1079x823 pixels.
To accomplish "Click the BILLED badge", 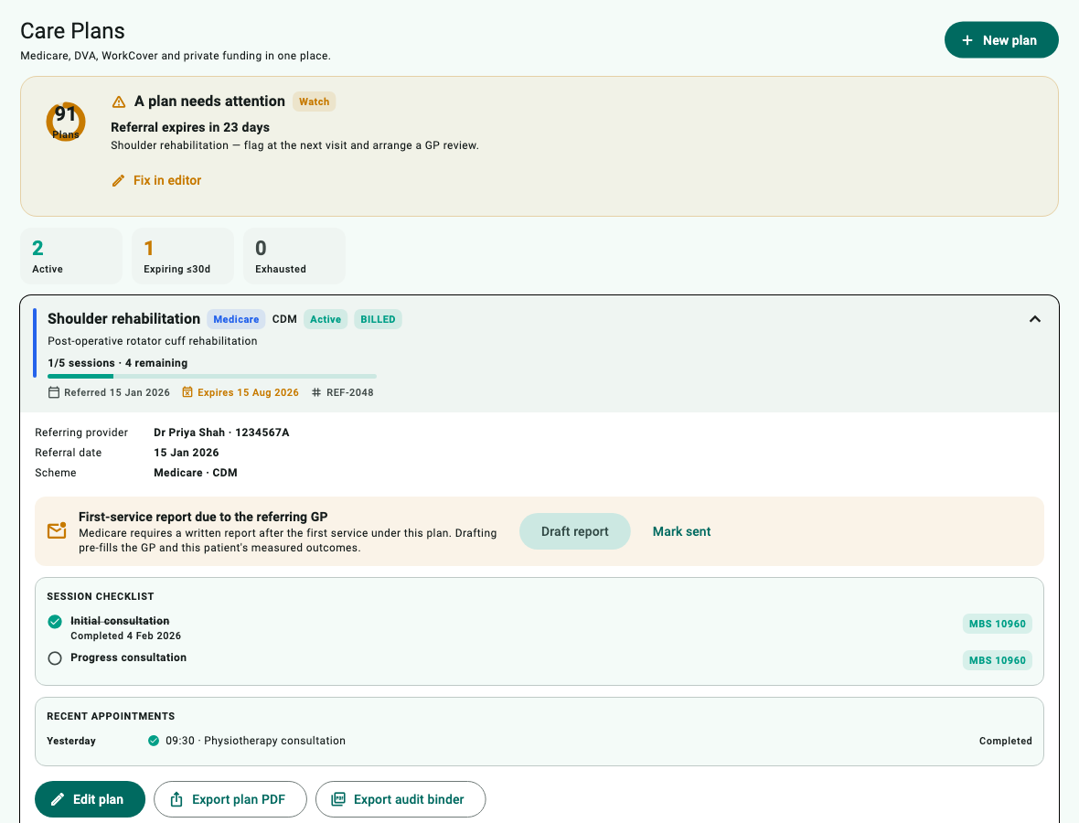I will 378,319.
